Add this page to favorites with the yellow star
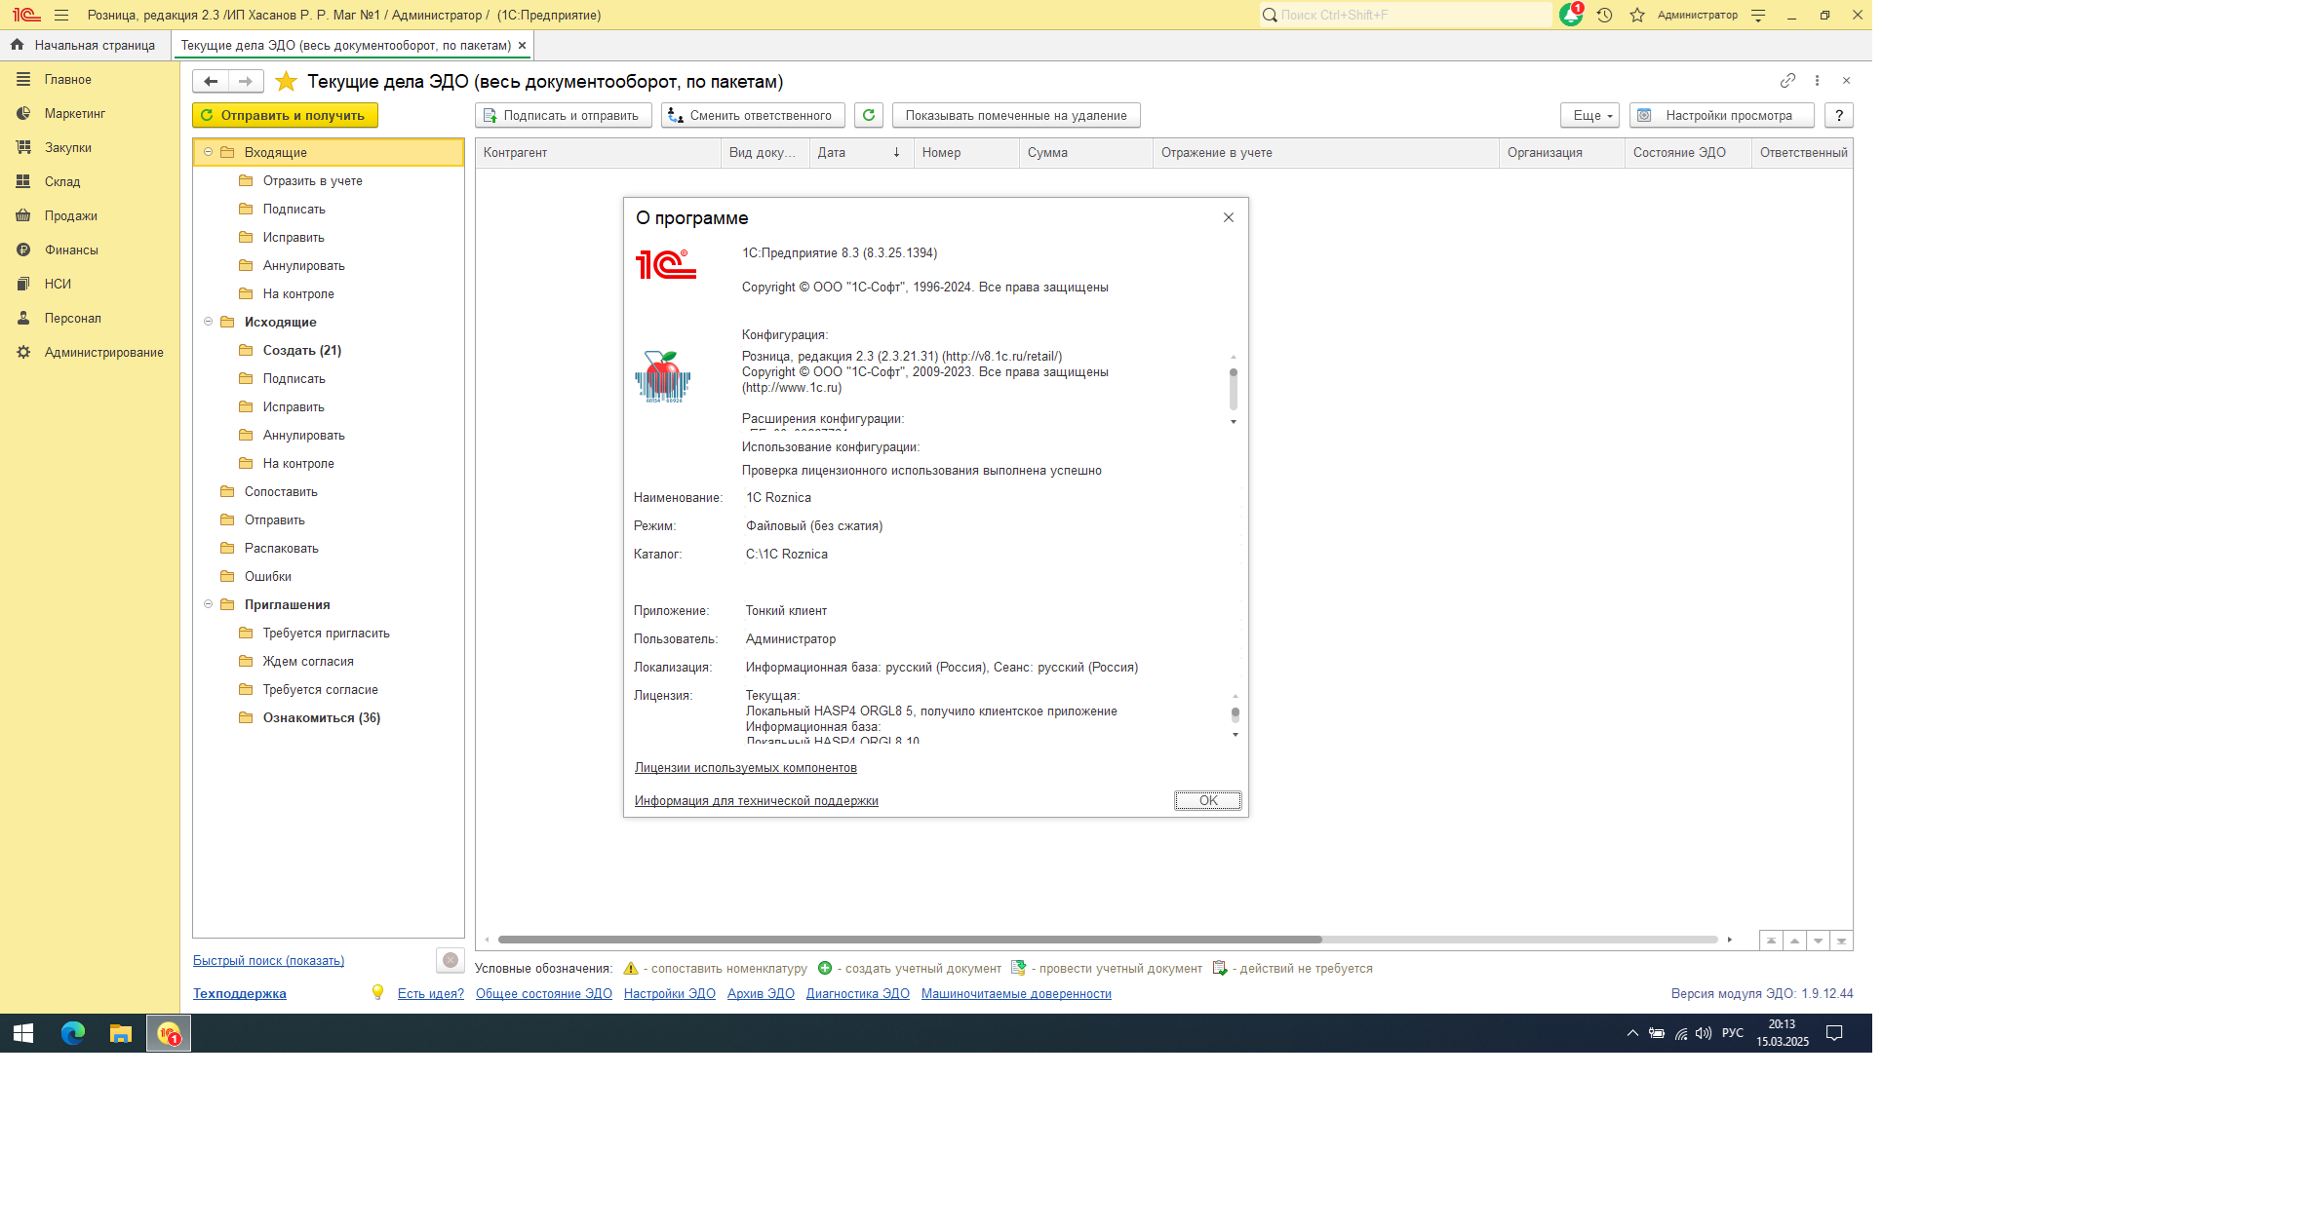 click(286, 81)
